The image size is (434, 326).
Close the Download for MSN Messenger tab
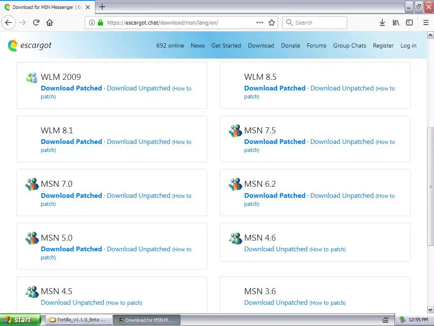pyautogui.click(x=88, y=7)
